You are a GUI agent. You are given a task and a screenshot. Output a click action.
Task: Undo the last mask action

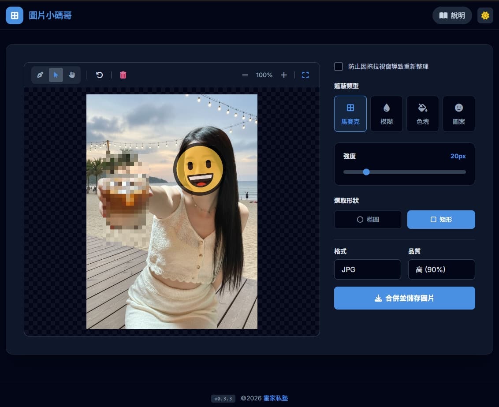point(99,75)
